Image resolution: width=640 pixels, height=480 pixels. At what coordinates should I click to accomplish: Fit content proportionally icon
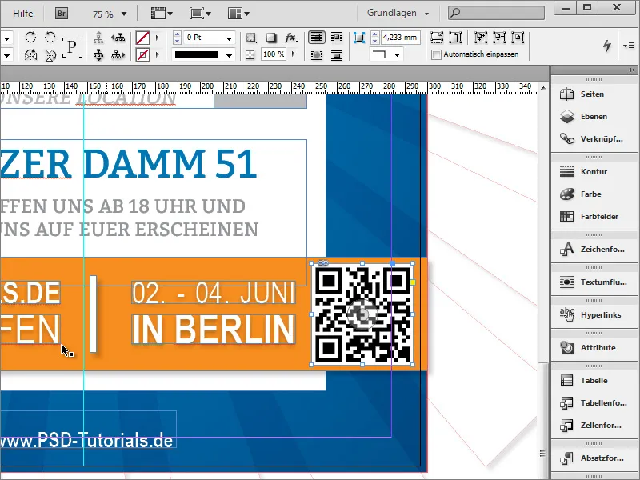455,38
